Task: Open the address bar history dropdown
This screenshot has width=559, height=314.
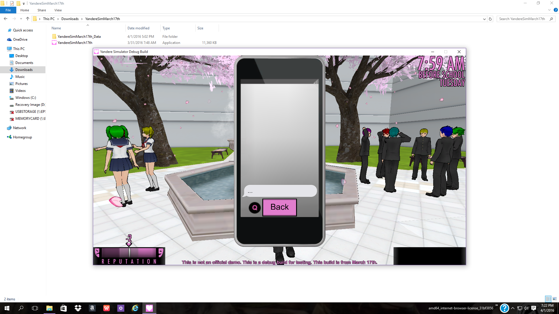Action: (484, 19)
